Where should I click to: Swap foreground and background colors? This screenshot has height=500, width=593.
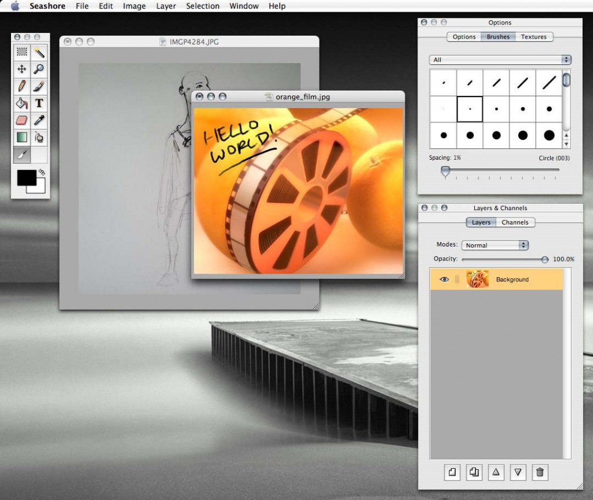pyautogui.click(x=42, y=172)
